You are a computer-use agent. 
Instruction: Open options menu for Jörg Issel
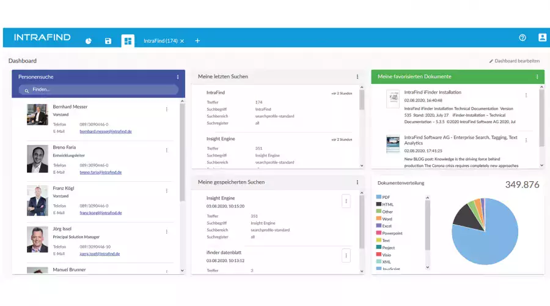(x=167, y=231)
